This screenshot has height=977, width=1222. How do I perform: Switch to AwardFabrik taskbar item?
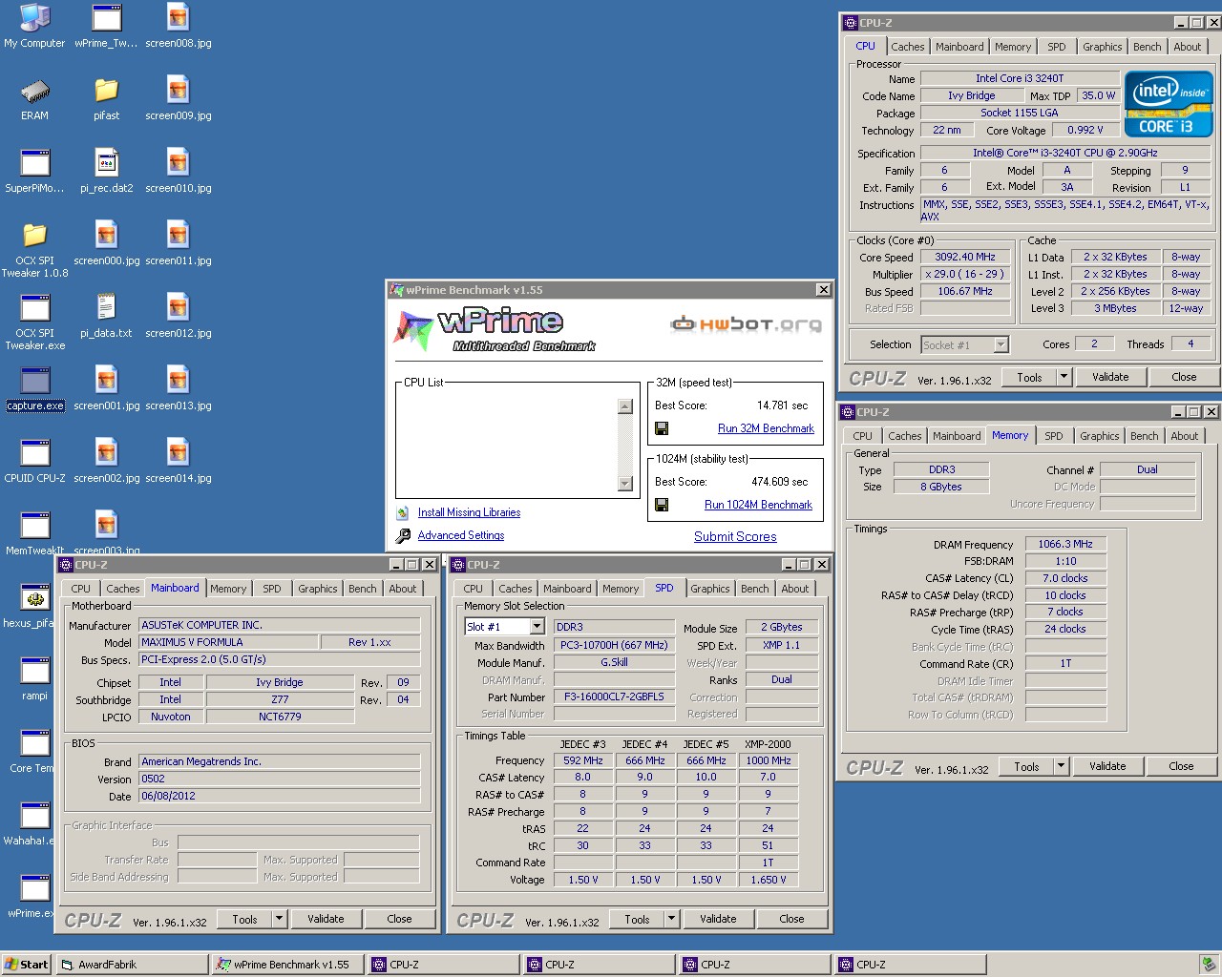tap(131, 965)
